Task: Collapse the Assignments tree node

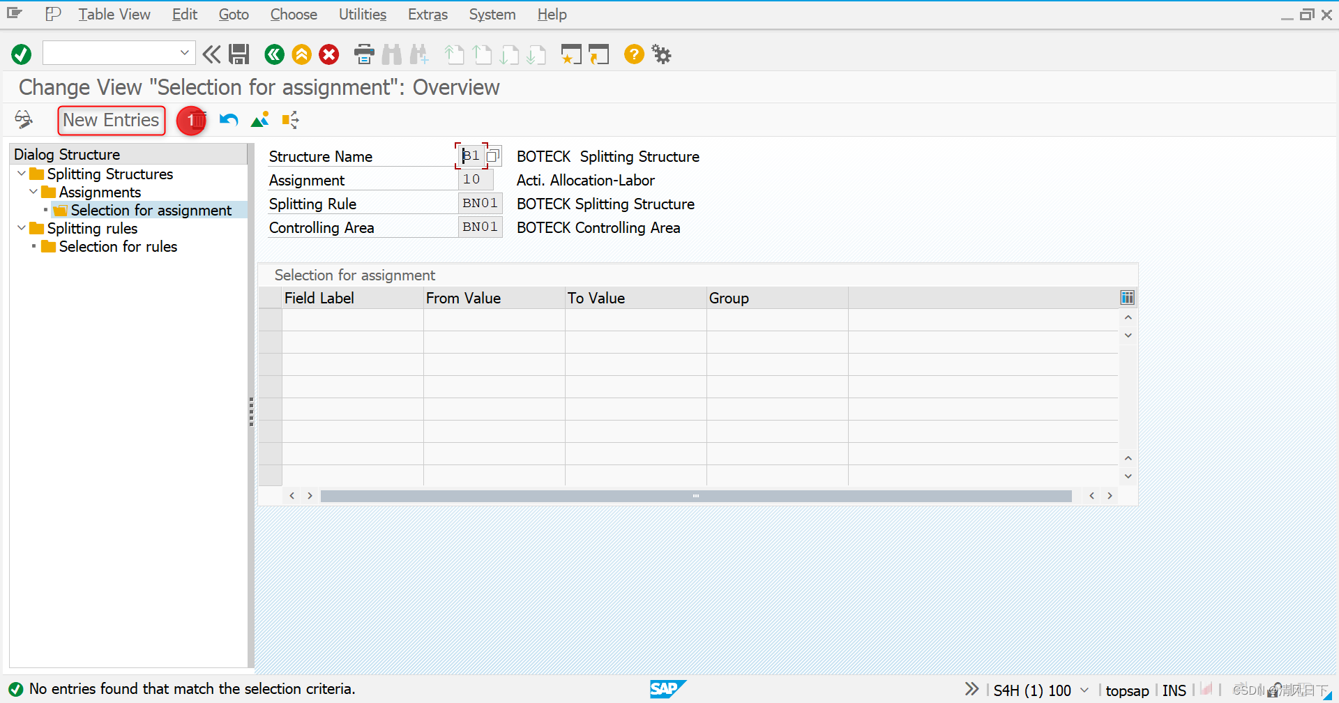Action: pyautogui.click(x=33, y=192)
